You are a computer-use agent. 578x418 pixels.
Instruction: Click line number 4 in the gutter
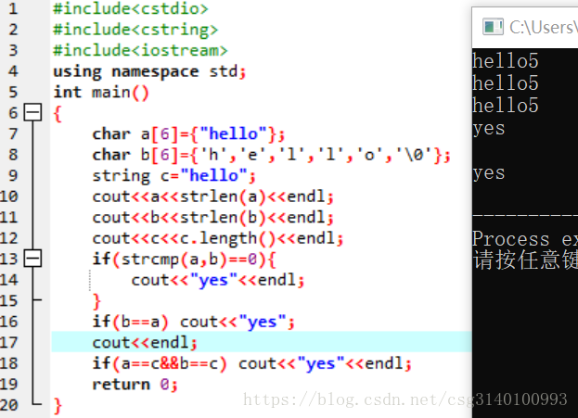coord(13,71)
